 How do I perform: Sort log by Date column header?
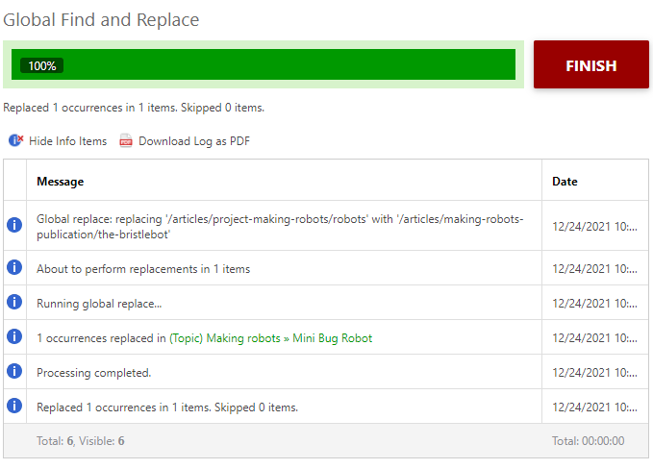[x=565, y=182]
